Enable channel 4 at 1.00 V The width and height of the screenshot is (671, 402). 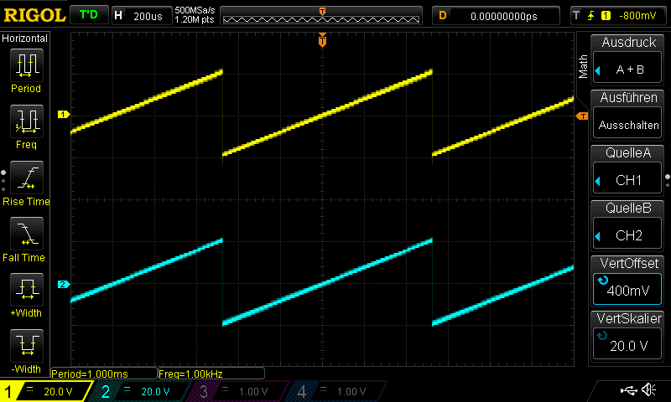coord(338,391)
